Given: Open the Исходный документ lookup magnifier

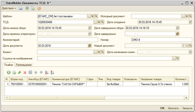Looking at the screenshot, I should click(190, 16).
